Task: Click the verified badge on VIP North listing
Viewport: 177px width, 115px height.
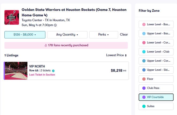Action: tap(53, 71)
